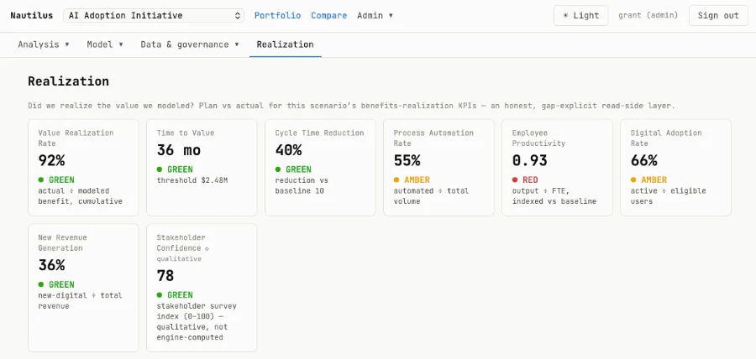Viewport: 756px width, 359px height.
Task: Expand the Data & governance menu
Action: [x=190, y=44]
